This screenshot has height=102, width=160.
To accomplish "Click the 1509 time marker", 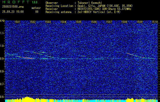I will [x=139, y=22].
